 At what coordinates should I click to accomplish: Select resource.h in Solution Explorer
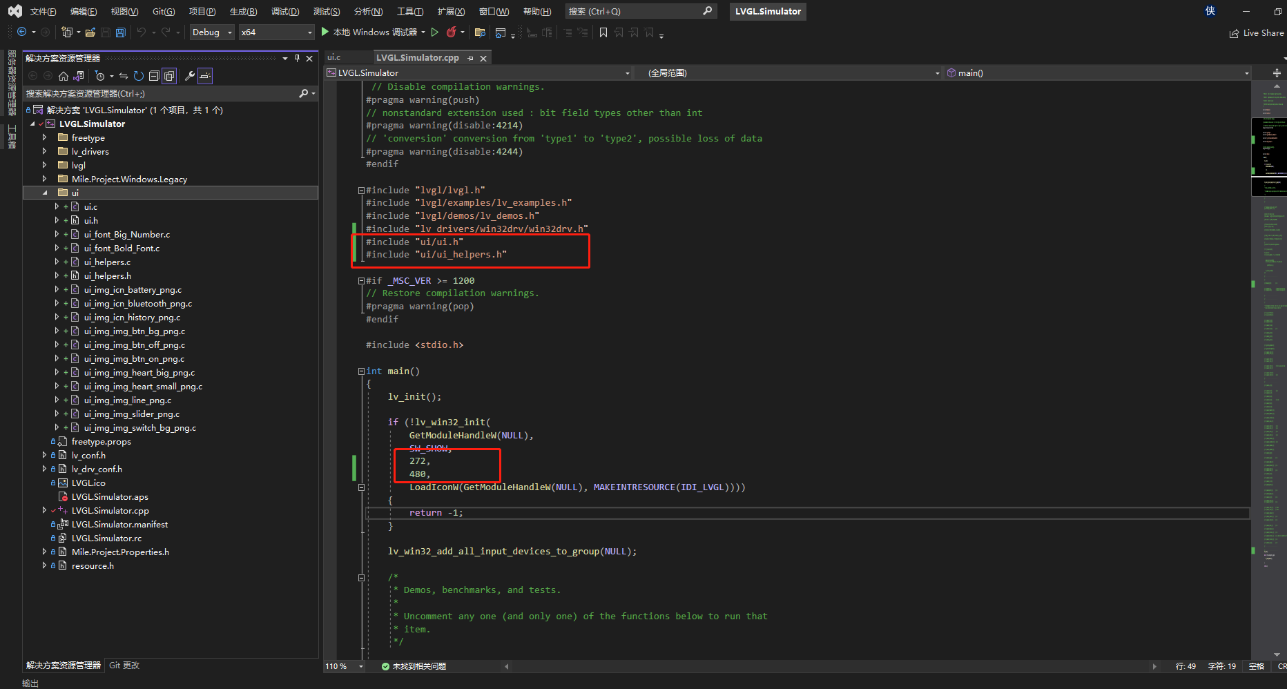click(93, 565)
